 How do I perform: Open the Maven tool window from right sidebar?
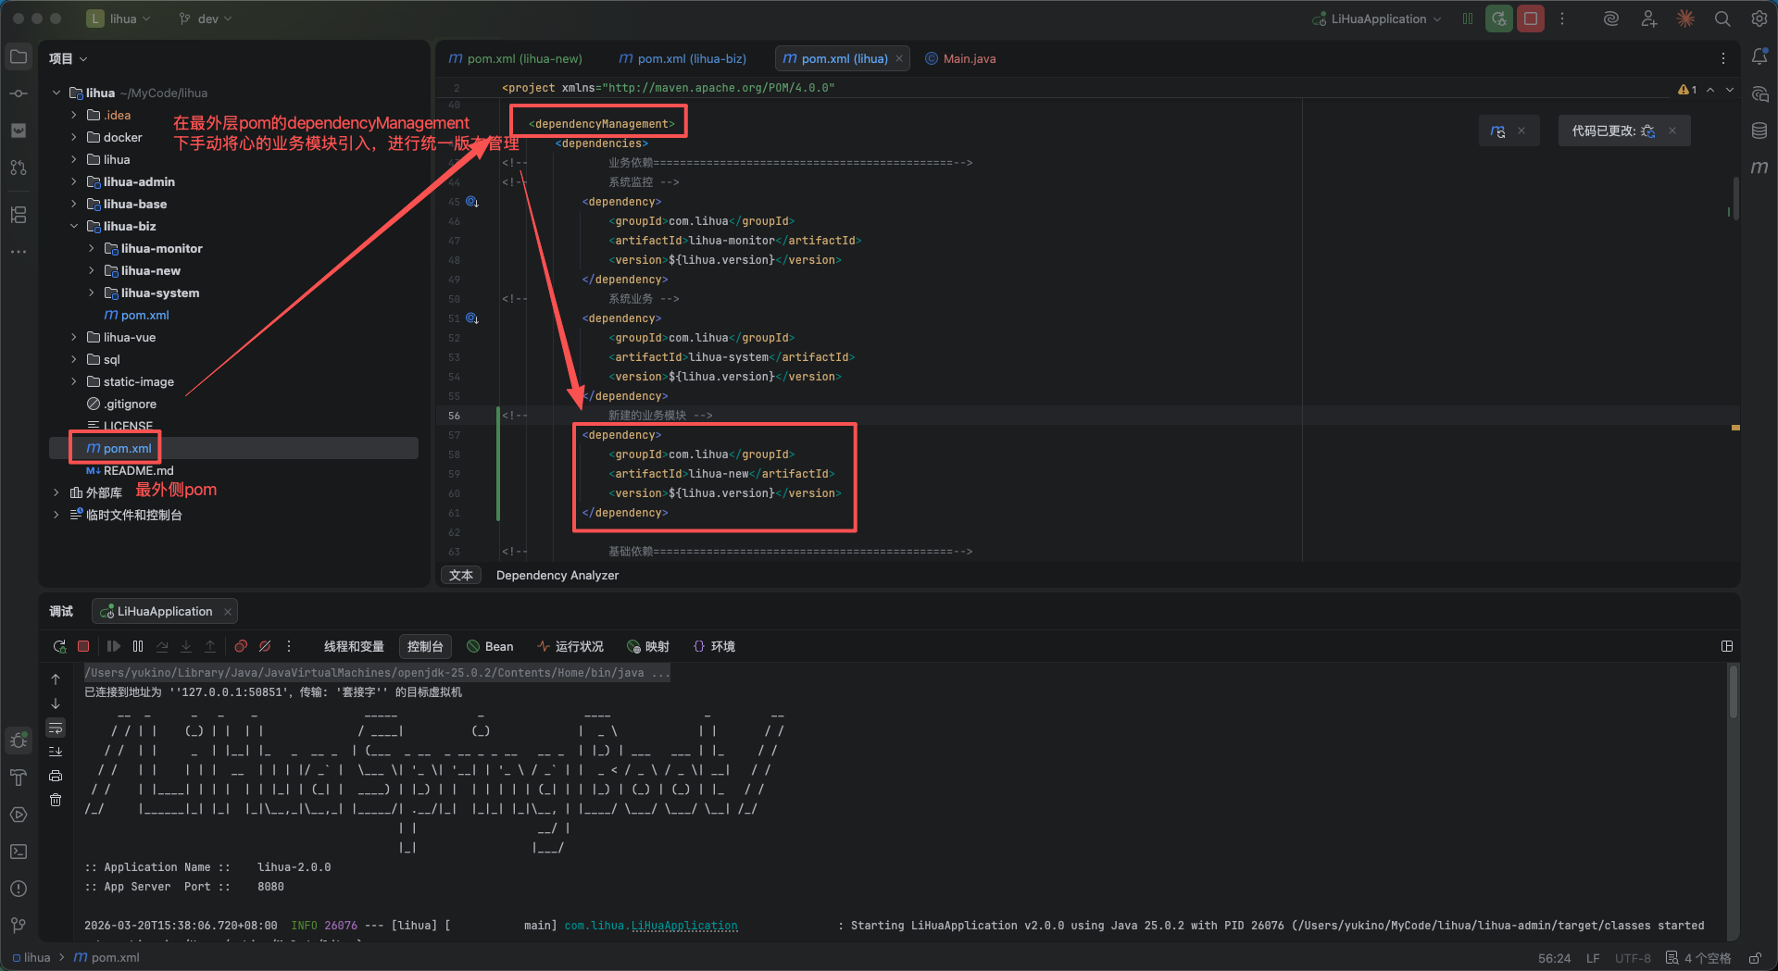(x=1759, y=168)
